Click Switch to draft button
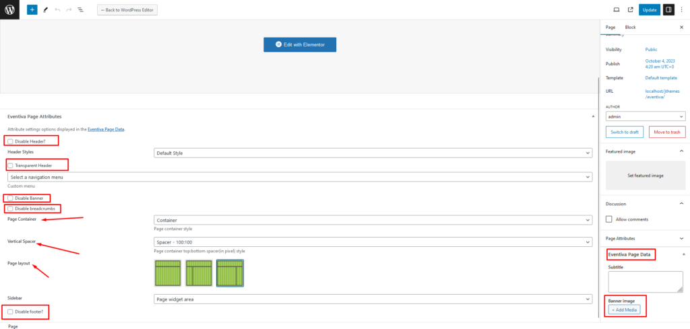 pyautogui.click(x=625, y=132)
